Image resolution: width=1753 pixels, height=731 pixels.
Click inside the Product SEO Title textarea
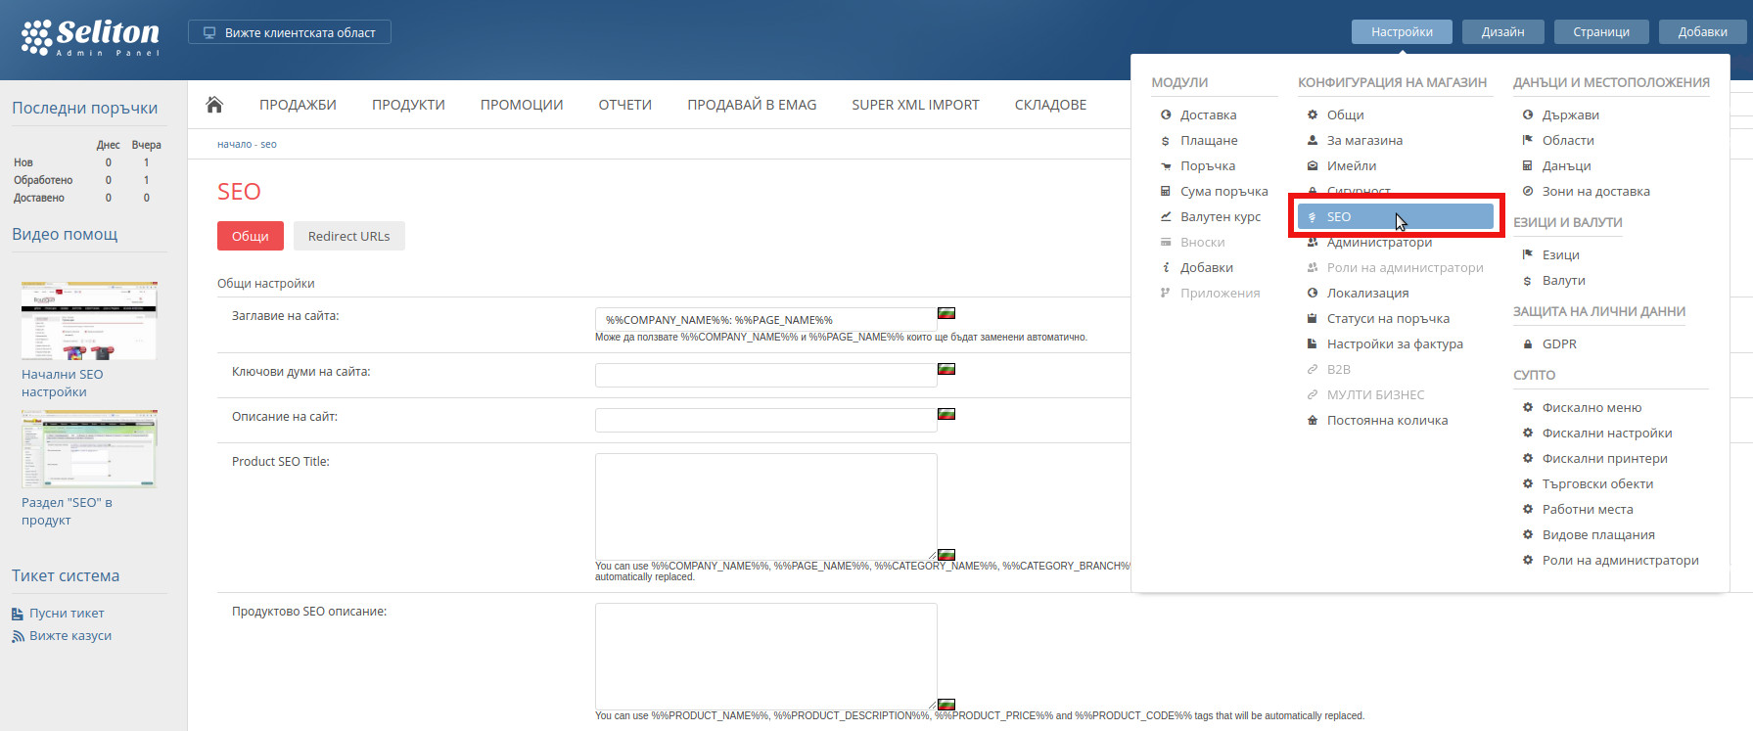765,506
